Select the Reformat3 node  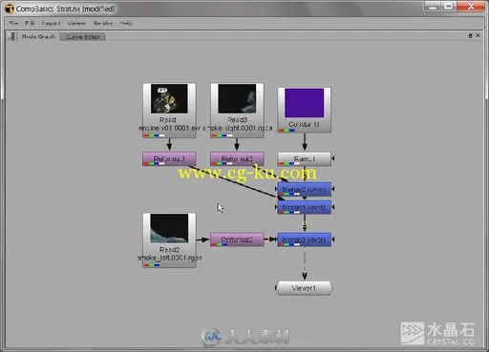click(x=237, y=158)
